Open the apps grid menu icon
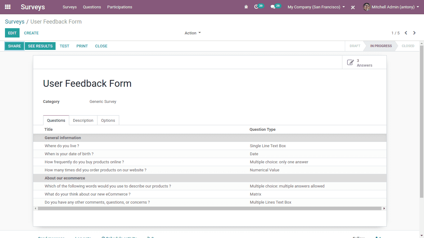Viewport: 424px width, 238px height. (x=8, y=7)
